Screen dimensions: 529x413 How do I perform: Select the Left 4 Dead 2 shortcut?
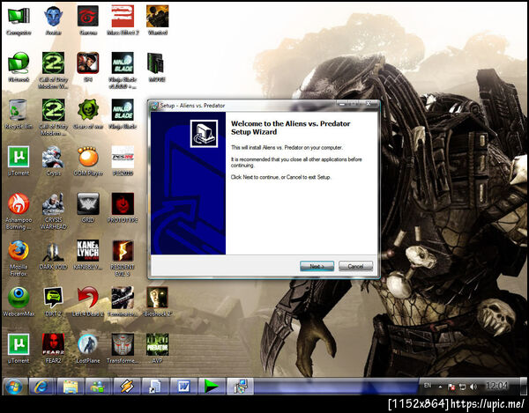point(88,302)
